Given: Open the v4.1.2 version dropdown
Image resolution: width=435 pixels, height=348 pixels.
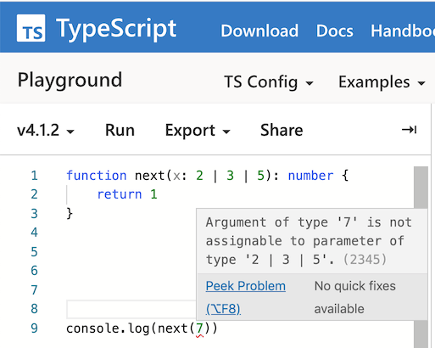Looking at the screenshot, I should [46, 131].
